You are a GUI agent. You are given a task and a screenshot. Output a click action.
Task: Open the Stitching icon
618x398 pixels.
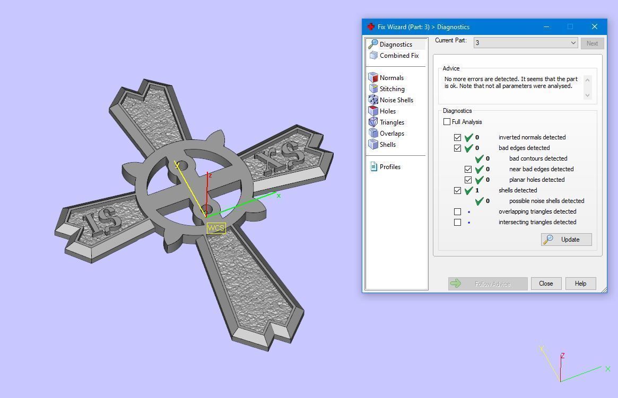pos(373,89)
